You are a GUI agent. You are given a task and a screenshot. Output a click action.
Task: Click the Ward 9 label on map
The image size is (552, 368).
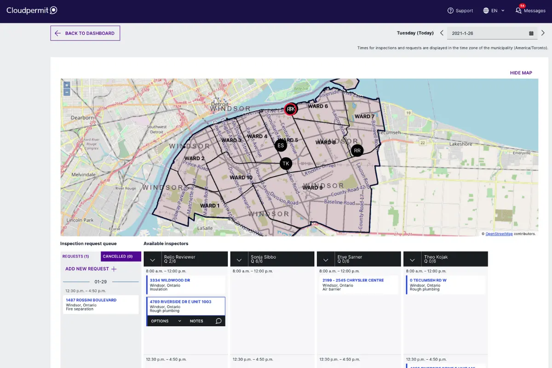[x=312, y=188]
